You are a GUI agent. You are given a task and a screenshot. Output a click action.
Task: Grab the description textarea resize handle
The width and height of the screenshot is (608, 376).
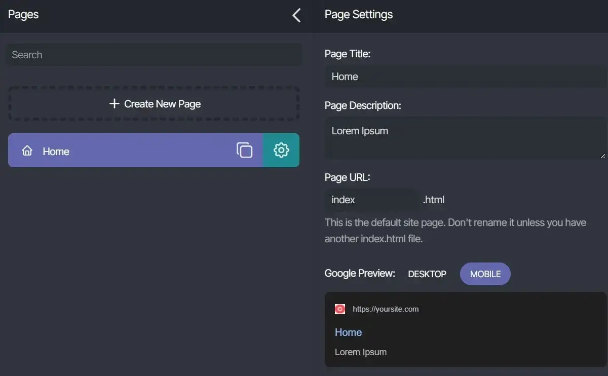[x=603, y=156]
